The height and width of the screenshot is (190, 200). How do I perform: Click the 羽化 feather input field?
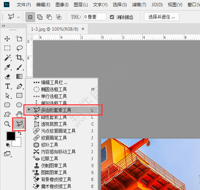95,17
